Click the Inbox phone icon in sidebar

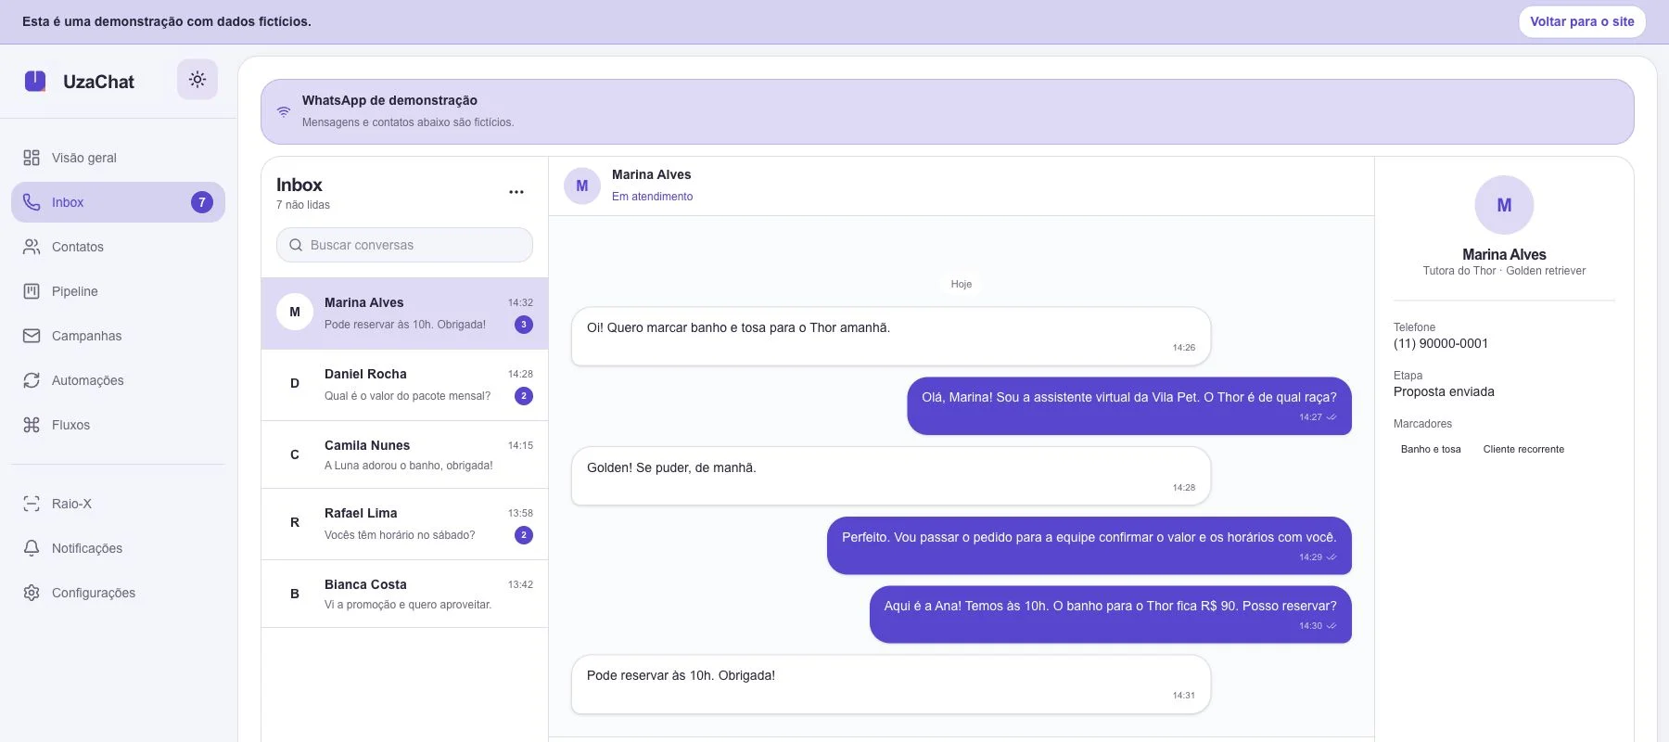pyautogui.click(x=32, y=202)
